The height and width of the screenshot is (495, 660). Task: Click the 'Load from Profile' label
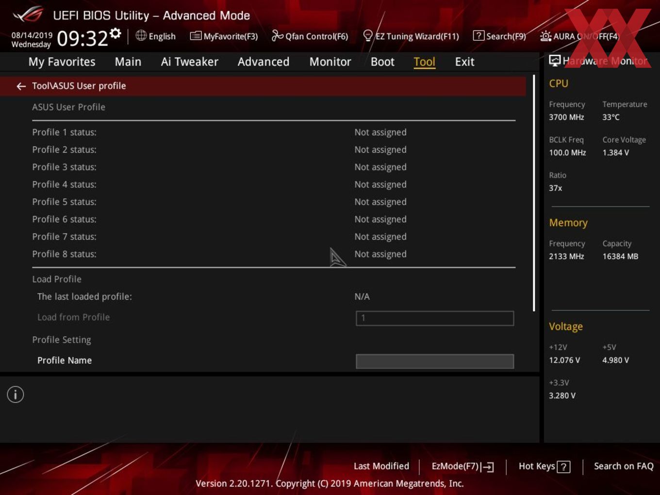point(73,317)
